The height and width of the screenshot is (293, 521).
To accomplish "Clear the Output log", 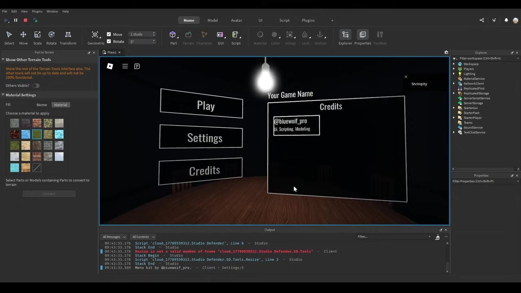I will (438, 237).
